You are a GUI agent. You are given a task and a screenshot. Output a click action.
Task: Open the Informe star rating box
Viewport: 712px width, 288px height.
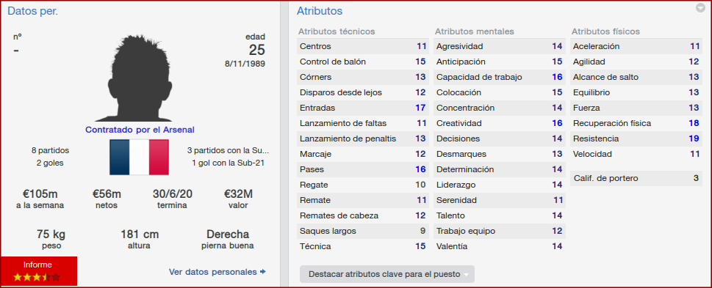[39, 271]
